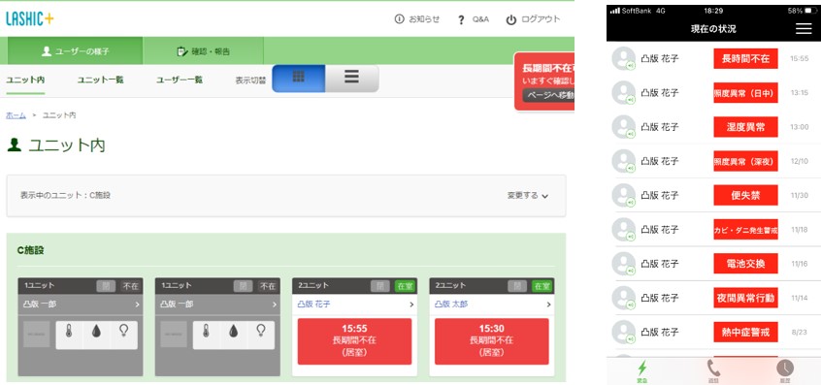Select the ユーザー一覧 sub-tab
This screenshot has height=385, width=821.
coord(180,80)
